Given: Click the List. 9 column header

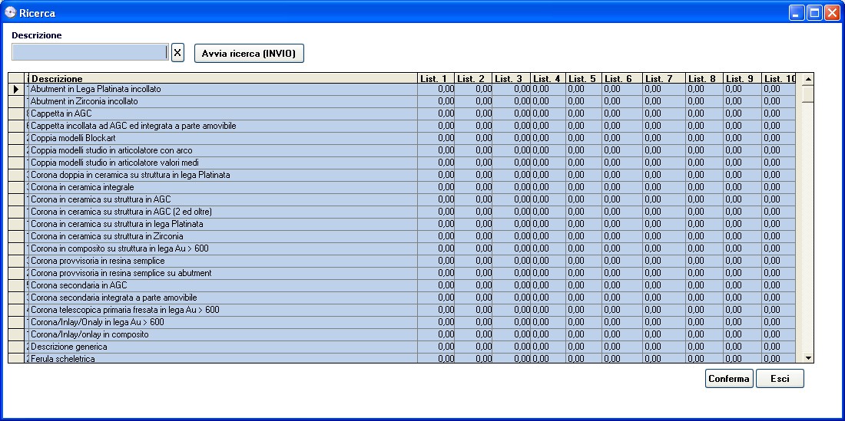Looking at the screenshot, I should coord(742,78).
